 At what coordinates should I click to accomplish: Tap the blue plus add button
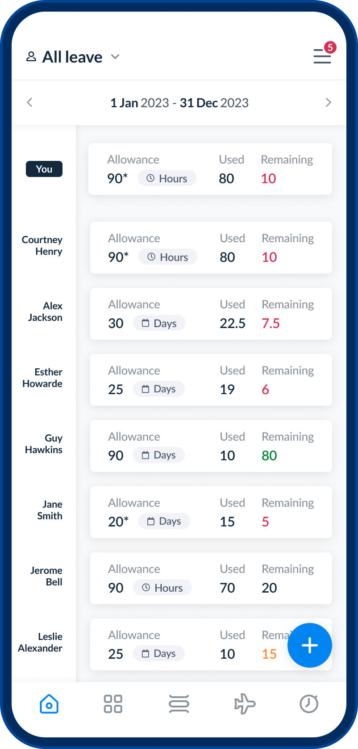tap(309, 645)
